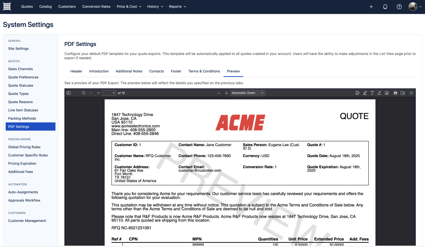Click the 'customer@customer.com' email text
The image size is (425, 247).
coord(200,170)
